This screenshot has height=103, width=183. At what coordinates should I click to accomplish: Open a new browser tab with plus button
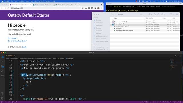coord(79,5)
